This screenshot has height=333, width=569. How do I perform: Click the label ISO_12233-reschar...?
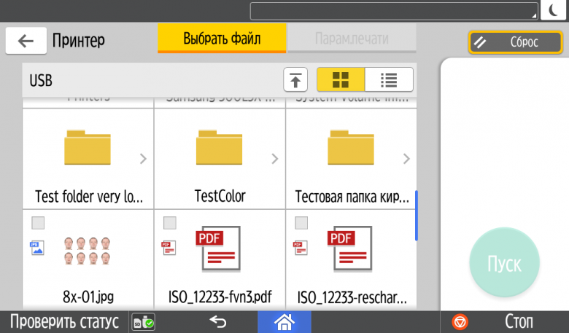[352, 297]
